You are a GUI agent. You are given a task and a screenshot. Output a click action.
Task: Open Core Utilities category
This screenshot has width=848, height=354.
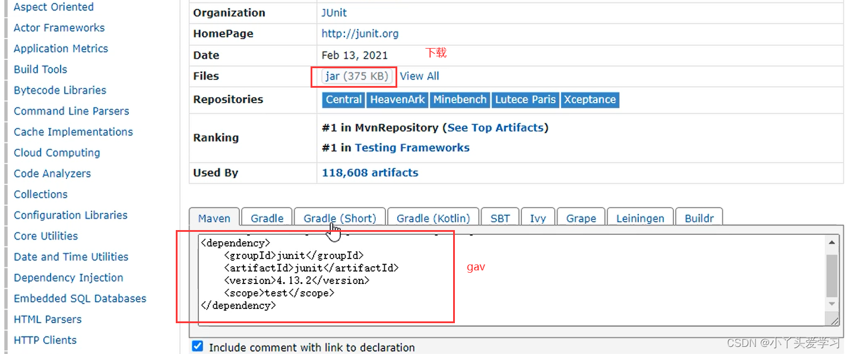[46, 236]
